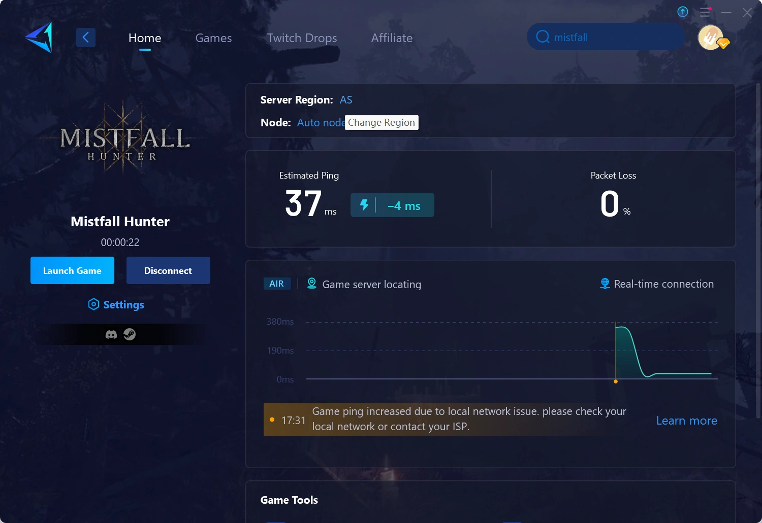
Task: Click the 0 % packet loss value
Action: (615, 204)
